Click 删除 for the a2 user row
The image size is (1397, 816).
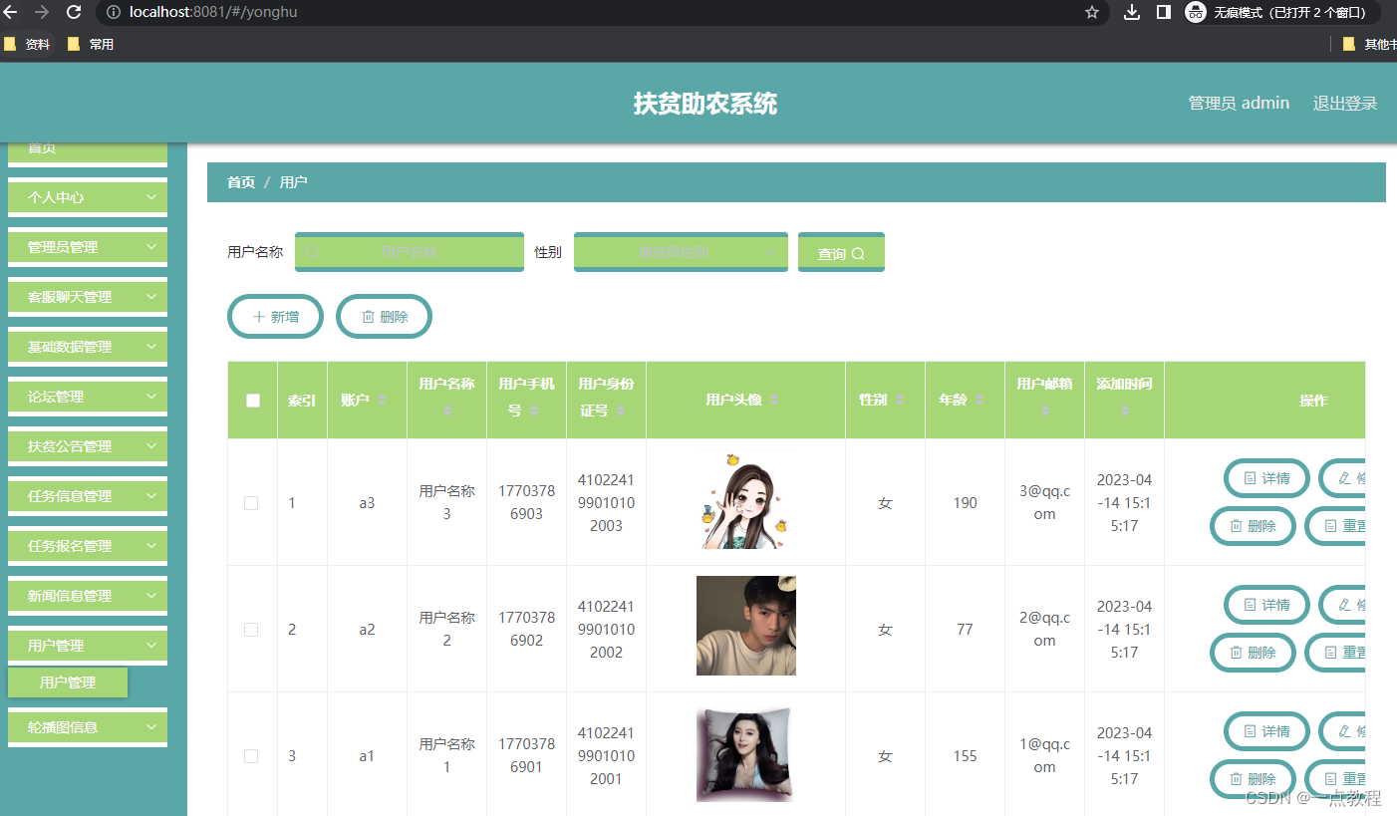click(1253, 652)
